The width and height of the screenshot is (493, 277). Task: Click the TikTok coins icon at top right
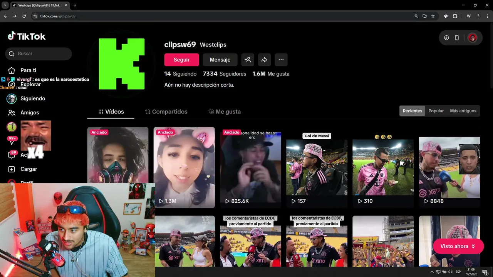(x=446, y=38)
